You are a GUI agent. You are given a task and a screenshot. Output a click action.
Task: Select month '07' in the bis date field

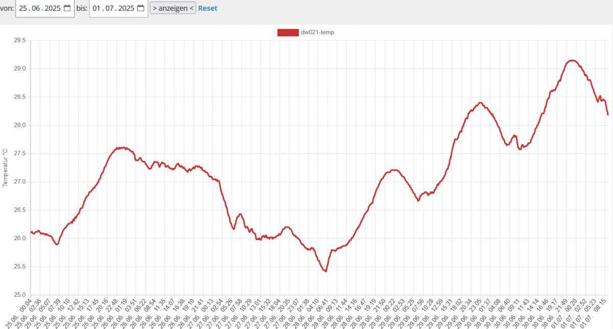[110, 8]
